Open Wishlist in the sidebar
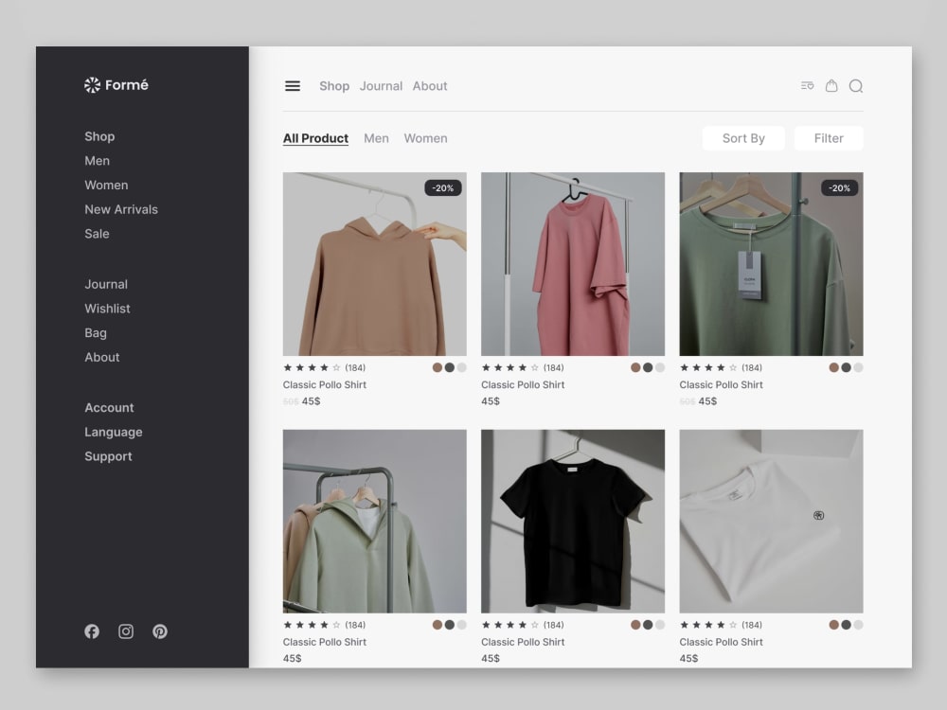The width and height of the screenshot is (947, 710). 107,309
